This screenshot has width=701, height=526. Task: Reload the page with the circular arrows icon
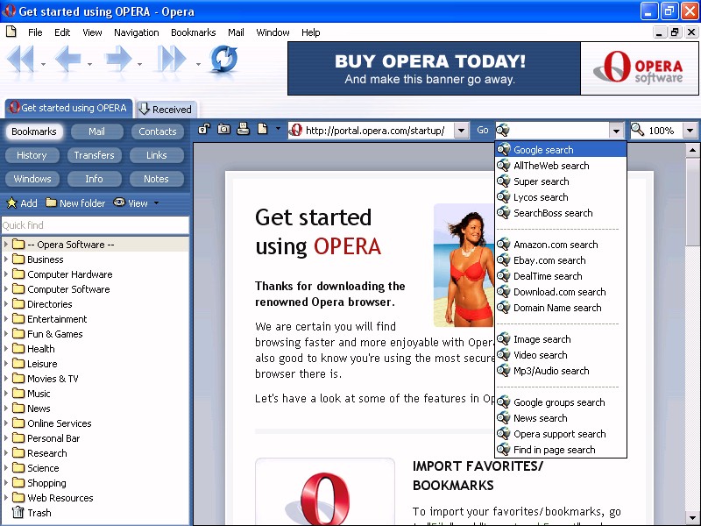(223, 59)
